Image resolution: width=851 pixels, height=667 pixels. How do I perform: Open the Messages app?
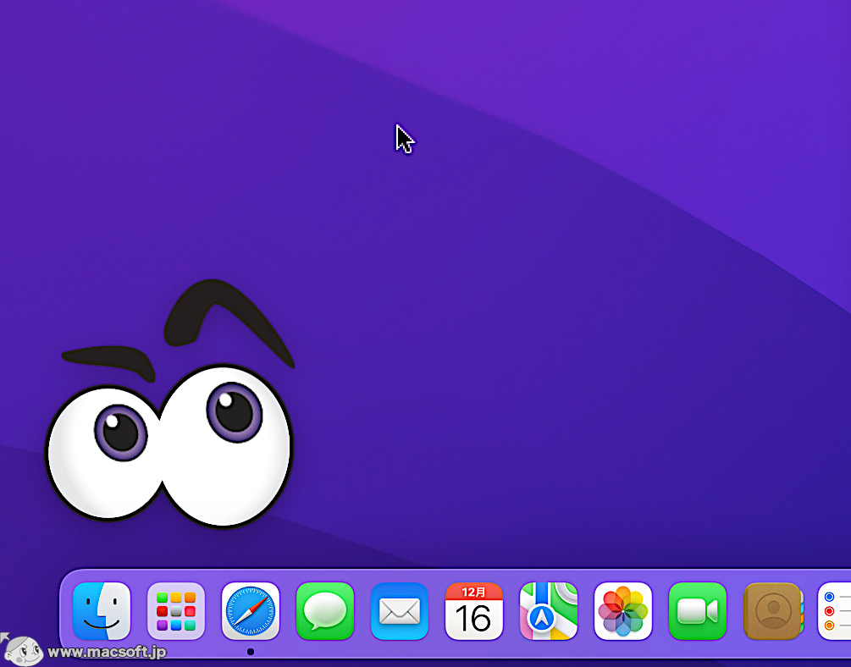(325, 611)
